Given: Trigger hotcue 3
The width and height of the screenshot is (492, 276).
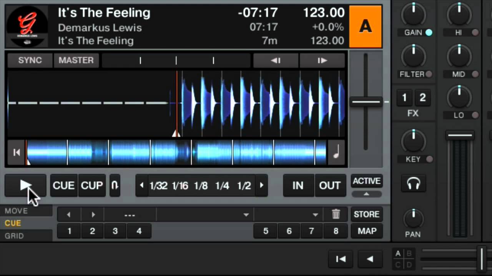Looking at the screenshot, I should point(115,231).
